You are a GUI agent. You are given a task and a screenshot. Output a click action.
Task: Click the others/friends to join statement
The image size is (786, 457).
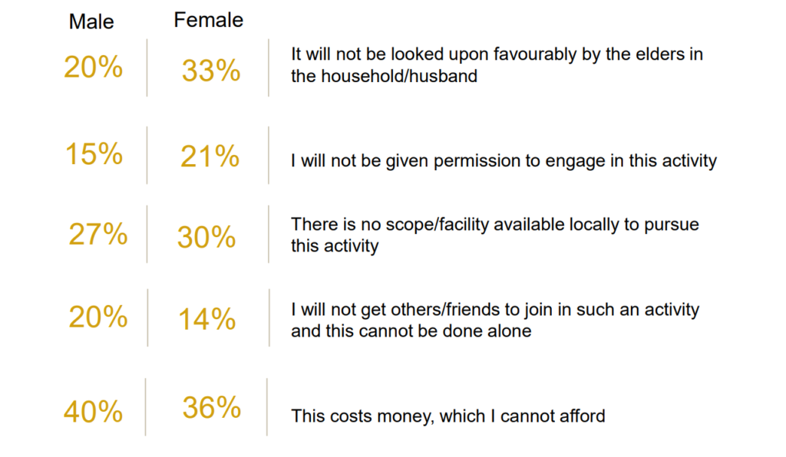[495, 320]
